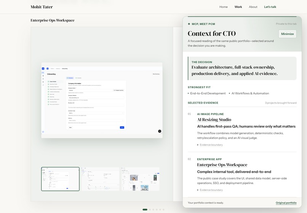Viewport: 307px width, 213px height.
Task: Click the disclosure triangle under Enterprise Ops Workspace description
Action: coord(198,190)
